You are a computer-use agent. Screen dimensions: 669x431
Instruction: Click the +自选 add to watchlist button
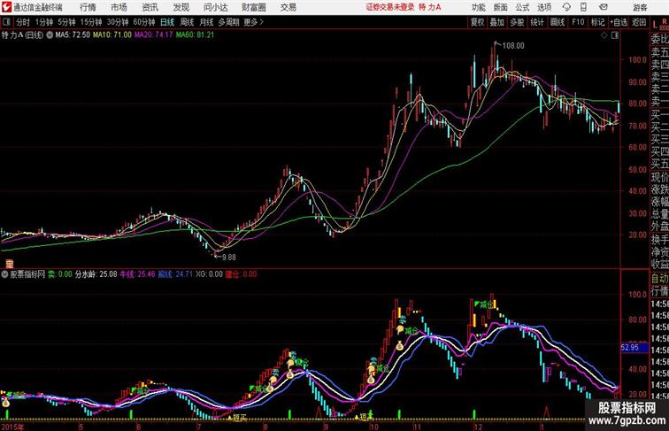coord(619,22)
